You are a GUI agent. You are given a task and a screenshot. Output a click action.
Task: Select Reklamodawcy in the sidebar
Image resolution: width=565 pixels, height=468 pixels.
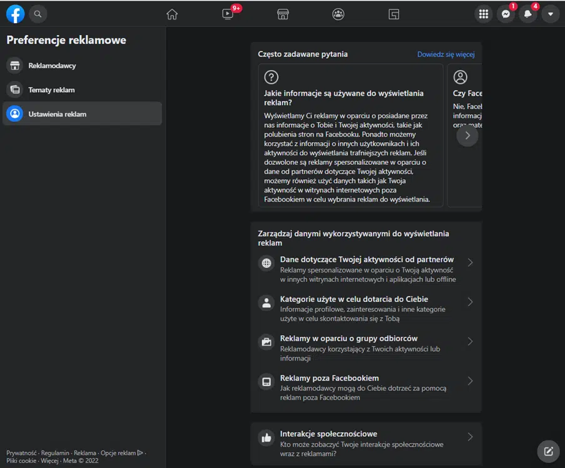82,66
